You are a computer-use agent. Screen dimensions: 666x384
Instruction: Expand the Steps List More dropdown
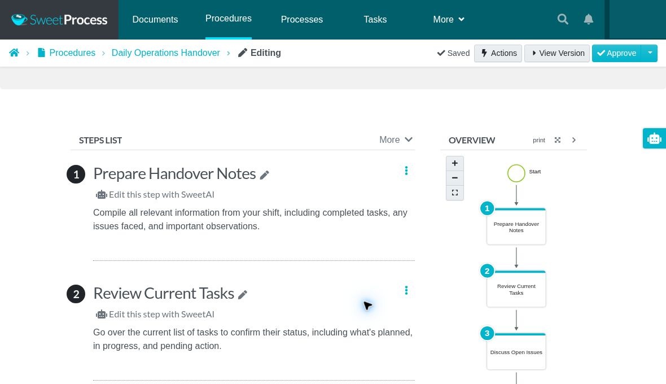pos(396,139)
